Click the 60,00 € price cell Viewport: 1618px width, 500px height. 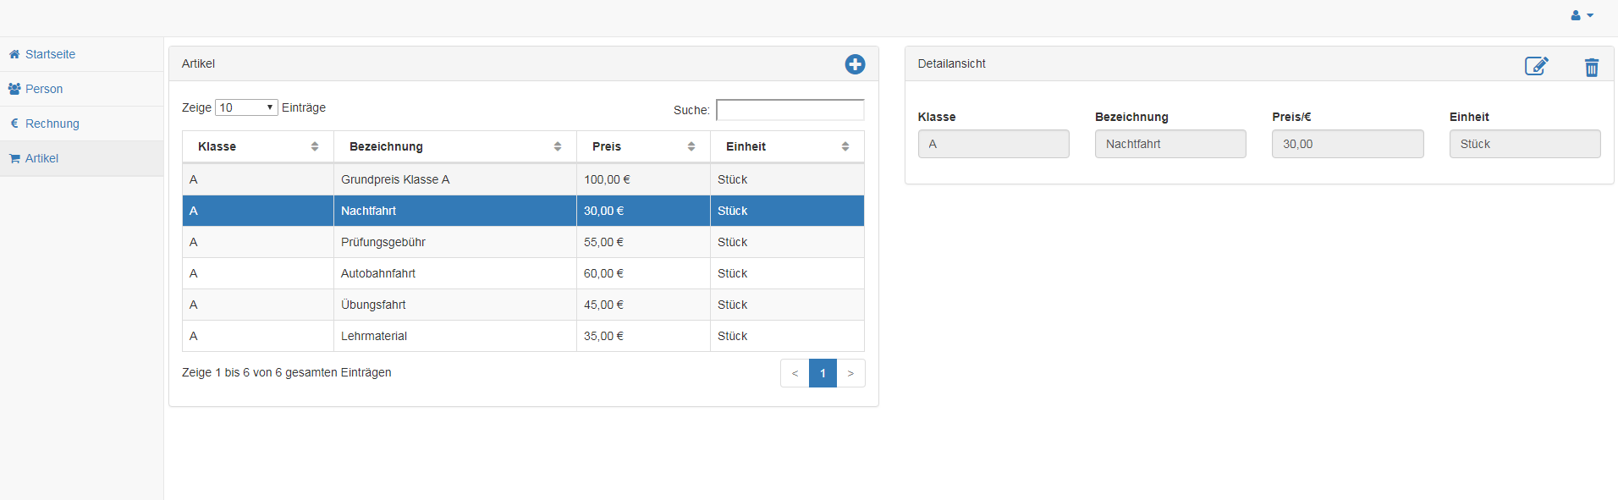click(x=643, y=273)
